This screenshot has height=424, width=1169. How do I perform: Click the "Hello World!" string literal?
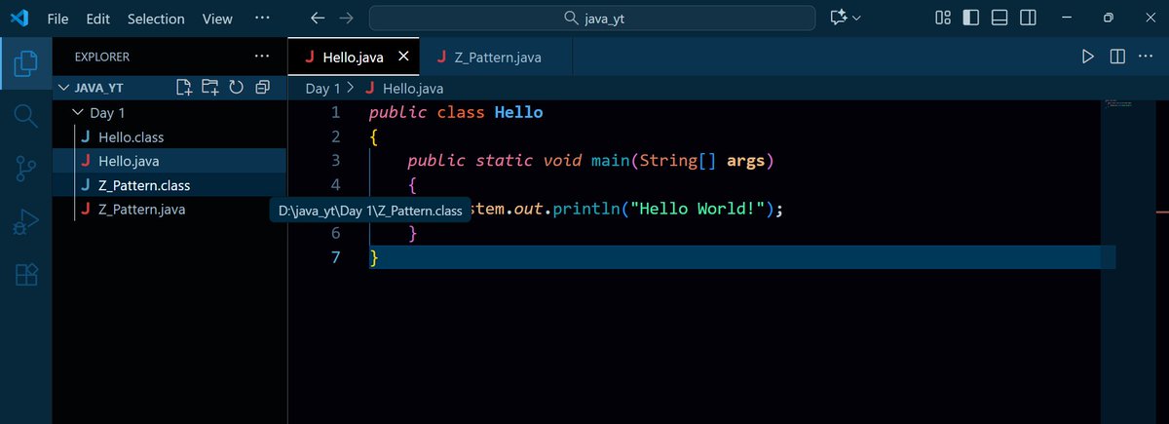698,209
